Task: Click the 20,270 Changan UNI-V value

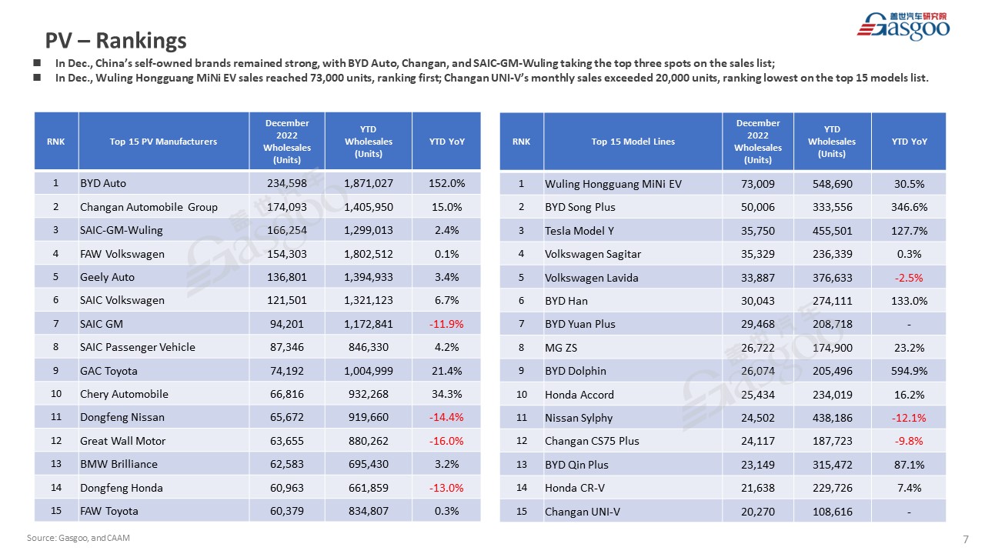Action: click(x=758, y=512)
